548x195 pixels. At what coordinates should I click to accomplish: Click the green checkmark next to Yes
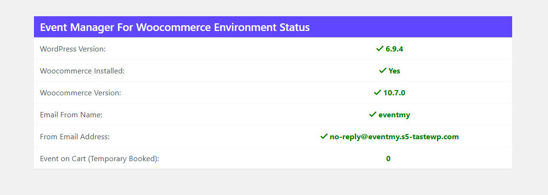pos(383,71)
